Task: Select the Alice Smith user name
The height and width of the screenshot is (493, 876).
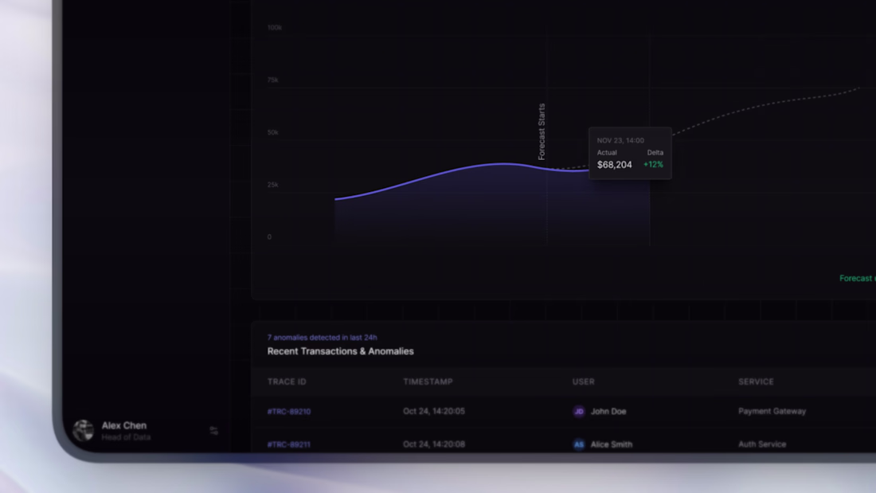Action: [x=611, y=444]
